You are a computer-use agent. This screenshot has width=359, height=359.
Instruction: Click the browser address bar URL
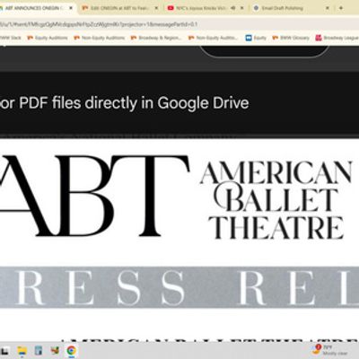click(99, 24)
